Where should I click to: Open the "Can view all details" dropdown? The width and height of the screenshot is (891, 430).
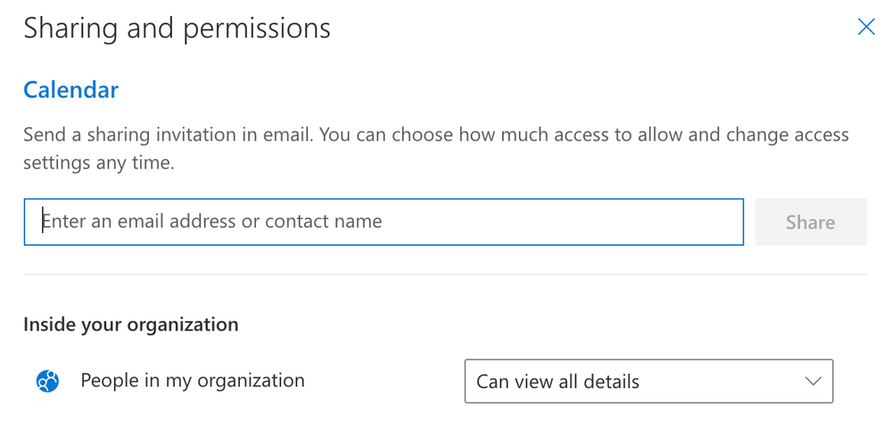(649, 381)
